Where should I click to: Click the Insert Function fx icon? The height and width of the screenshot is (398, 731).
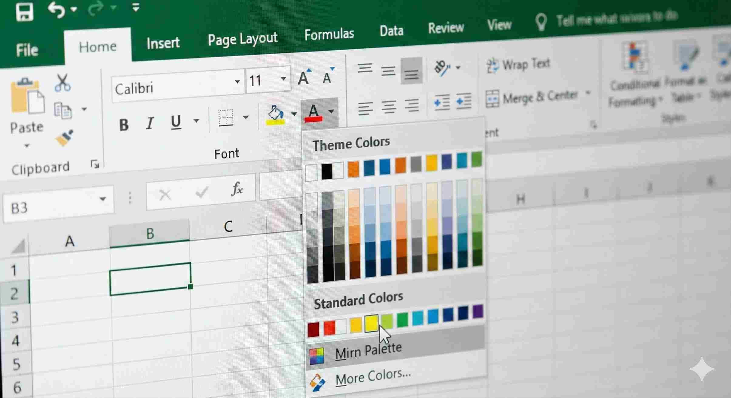[x=237, y=190]
